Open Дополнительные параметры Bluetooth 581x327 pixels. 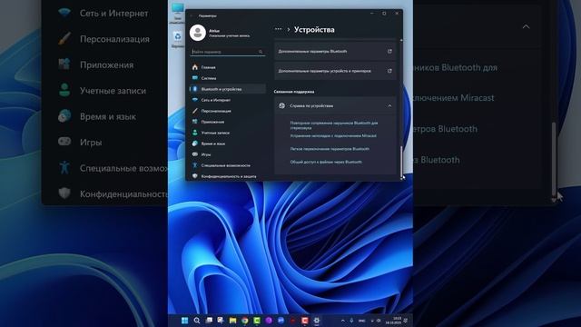point(335,51)
